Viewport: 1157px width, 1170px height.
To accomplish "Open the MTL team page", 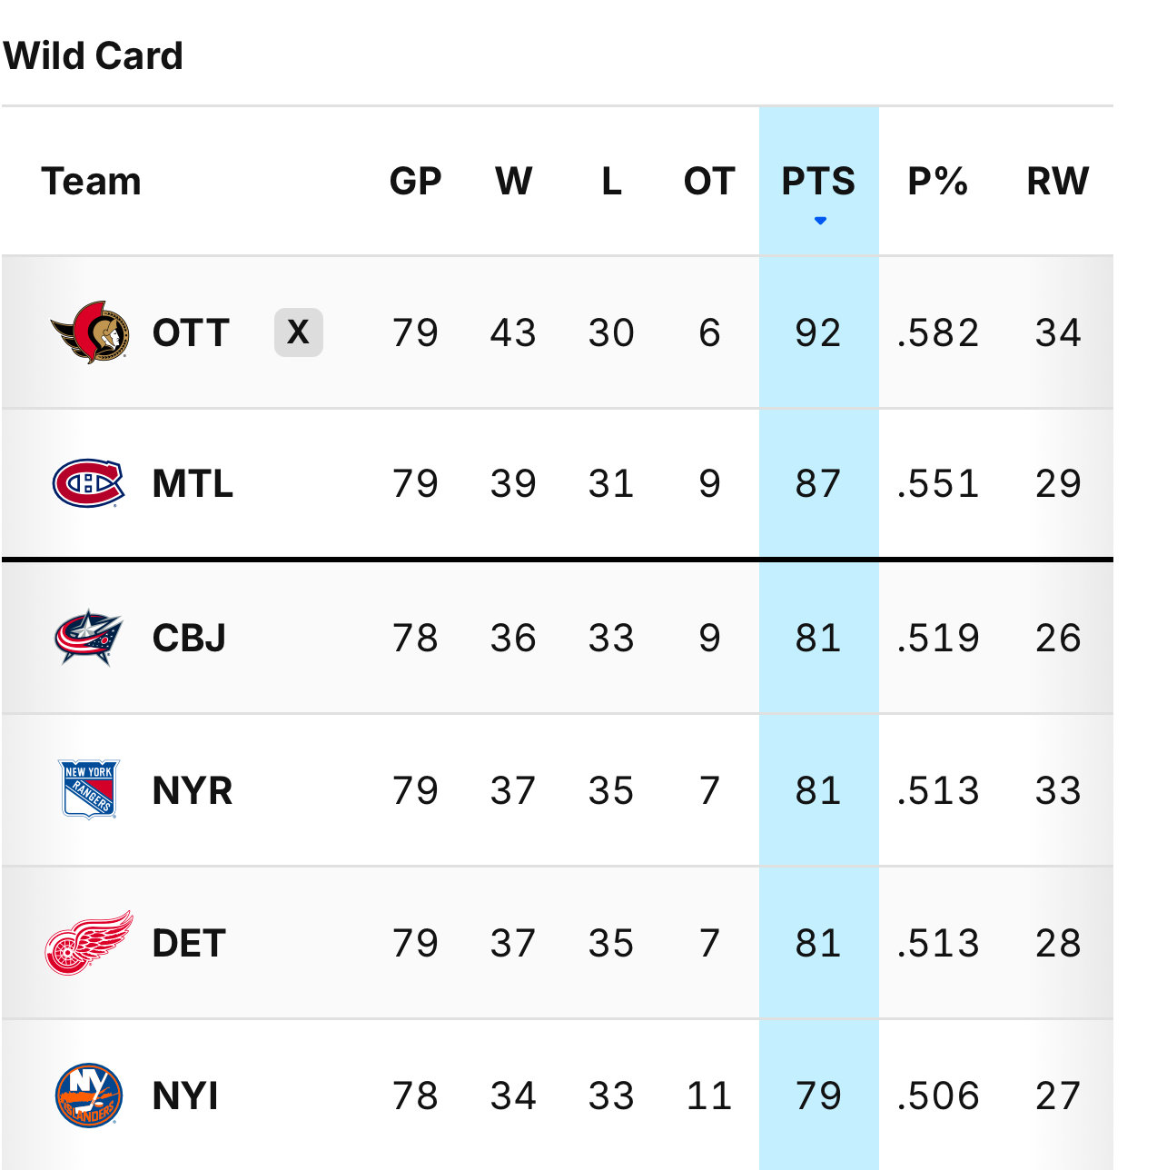I will tap(193, 483).
